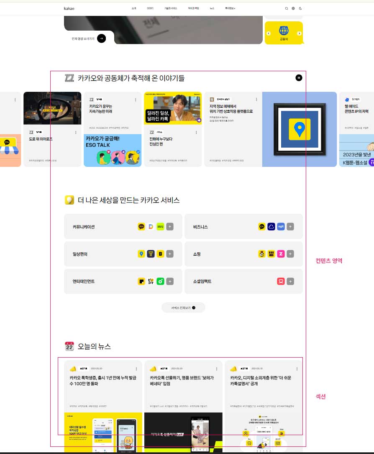Click the gift box icon in 쇼핑 row
Image resolution: width=374 pixels, height=454 pixels.
pyautogui.click(x=261, y=254)
